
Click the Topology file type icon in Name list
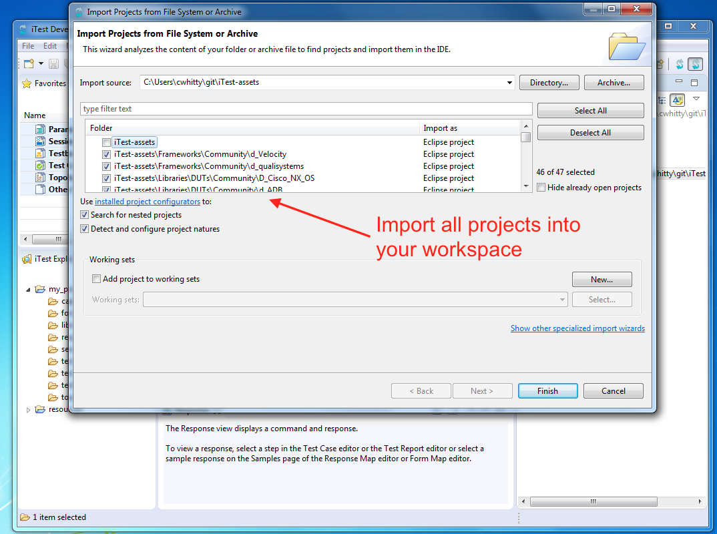(x=41, y=178)
